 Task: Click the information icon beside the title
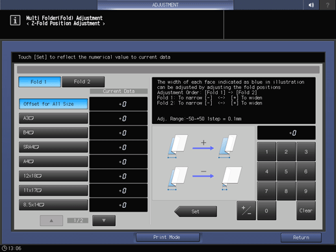tap(15, 20)
